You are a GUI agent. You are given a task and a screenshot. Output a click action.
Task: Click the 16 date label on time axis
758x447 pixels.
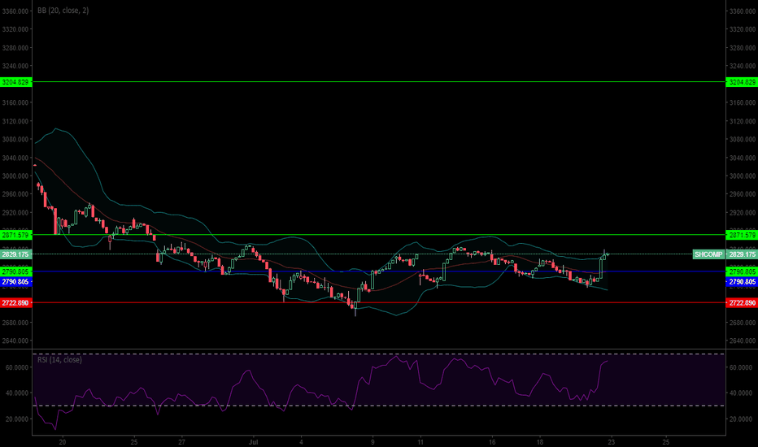point(492,441)
